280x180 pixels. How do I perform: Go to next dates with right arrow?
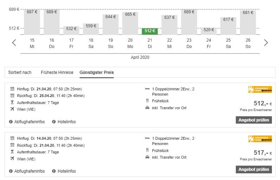266,43
